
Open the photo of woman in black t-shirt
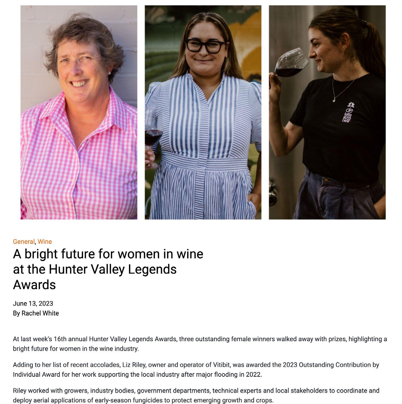click(327, 112)
